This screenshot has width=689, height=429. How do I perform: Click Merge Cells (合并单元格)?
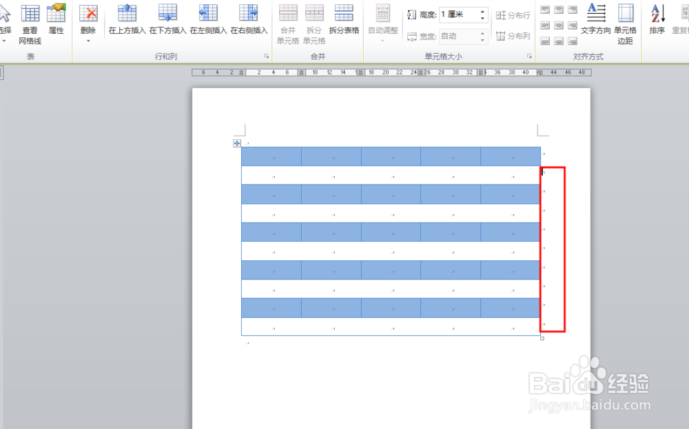coord(288,24)
